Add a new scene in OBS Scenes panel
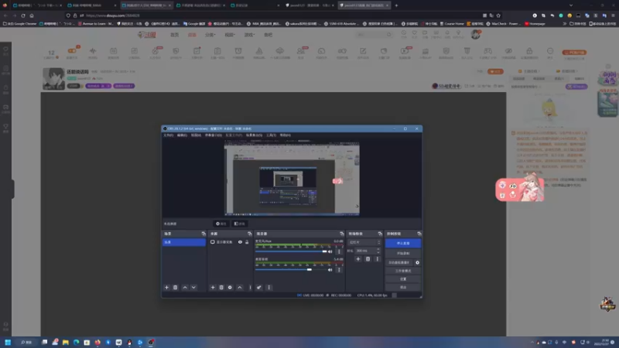The width and height of the screenshot is (619, 348). click(166, 287)
